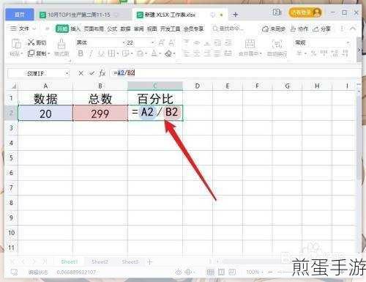Click the Share button

[322, 29]
